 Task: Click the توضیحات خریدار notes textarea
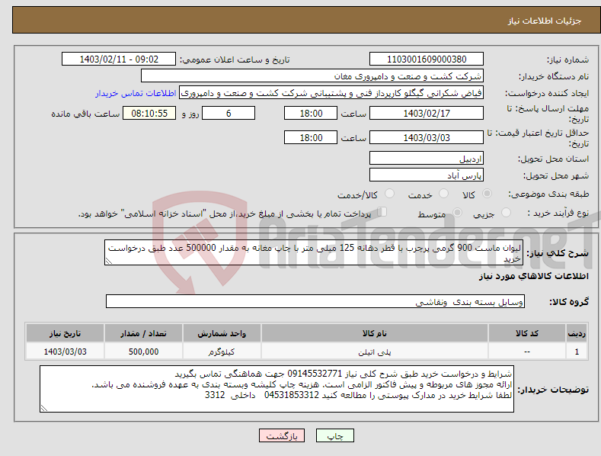277,389
